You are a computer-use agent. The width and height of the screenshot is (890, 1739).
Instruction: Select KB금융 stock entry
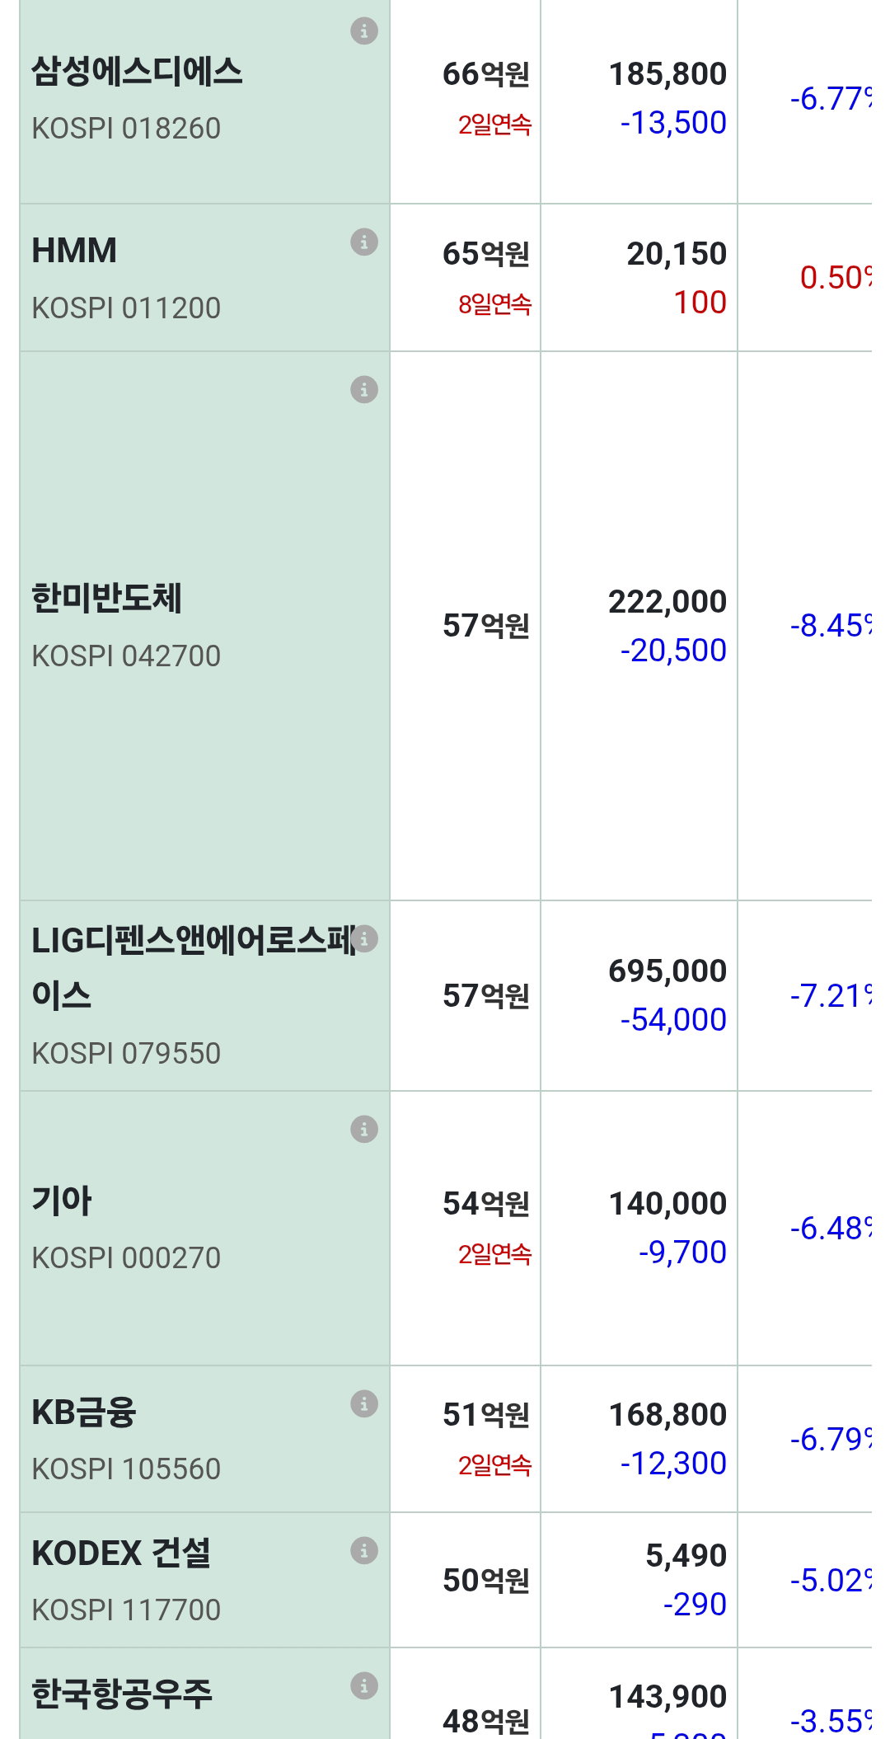(84, 1412)
